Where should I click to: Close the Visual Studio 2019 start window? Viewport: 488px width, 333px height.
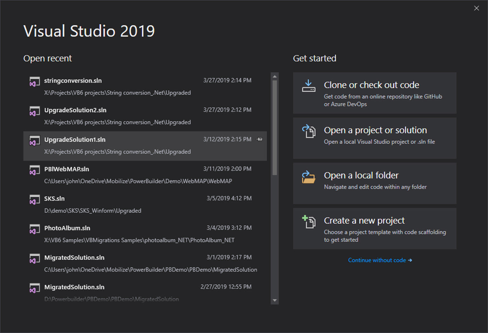click(476, 8)
